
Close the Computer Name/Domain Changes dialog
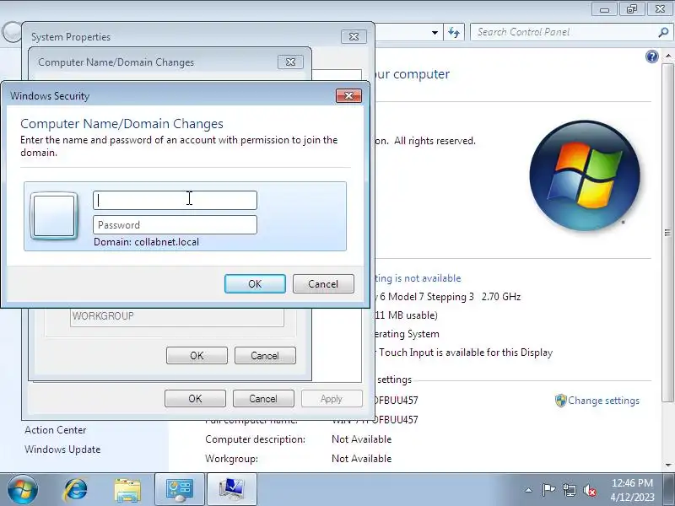(290, 62)
